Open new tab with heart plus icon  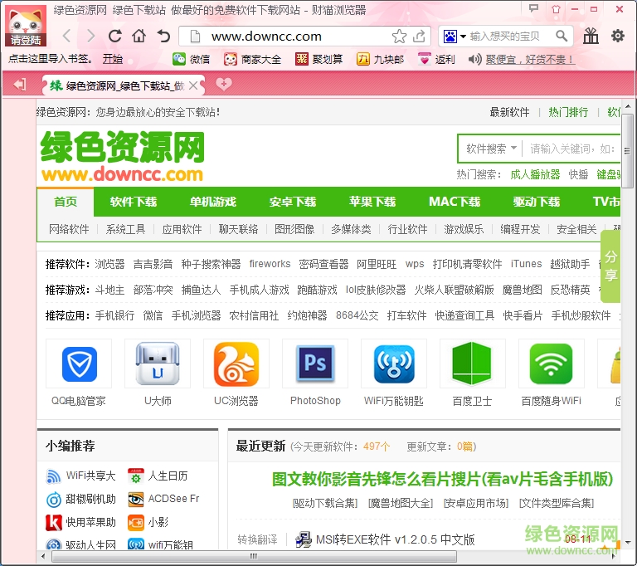point(223,85)
